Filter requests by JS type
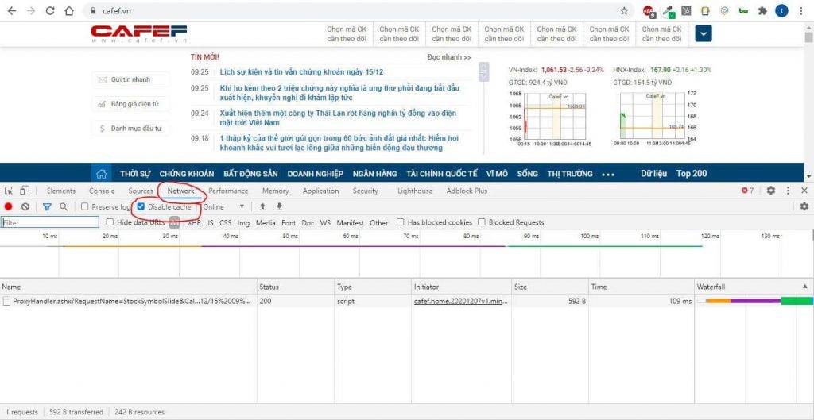The width and height of the screenshot is (814, 420). pos(210,223)
